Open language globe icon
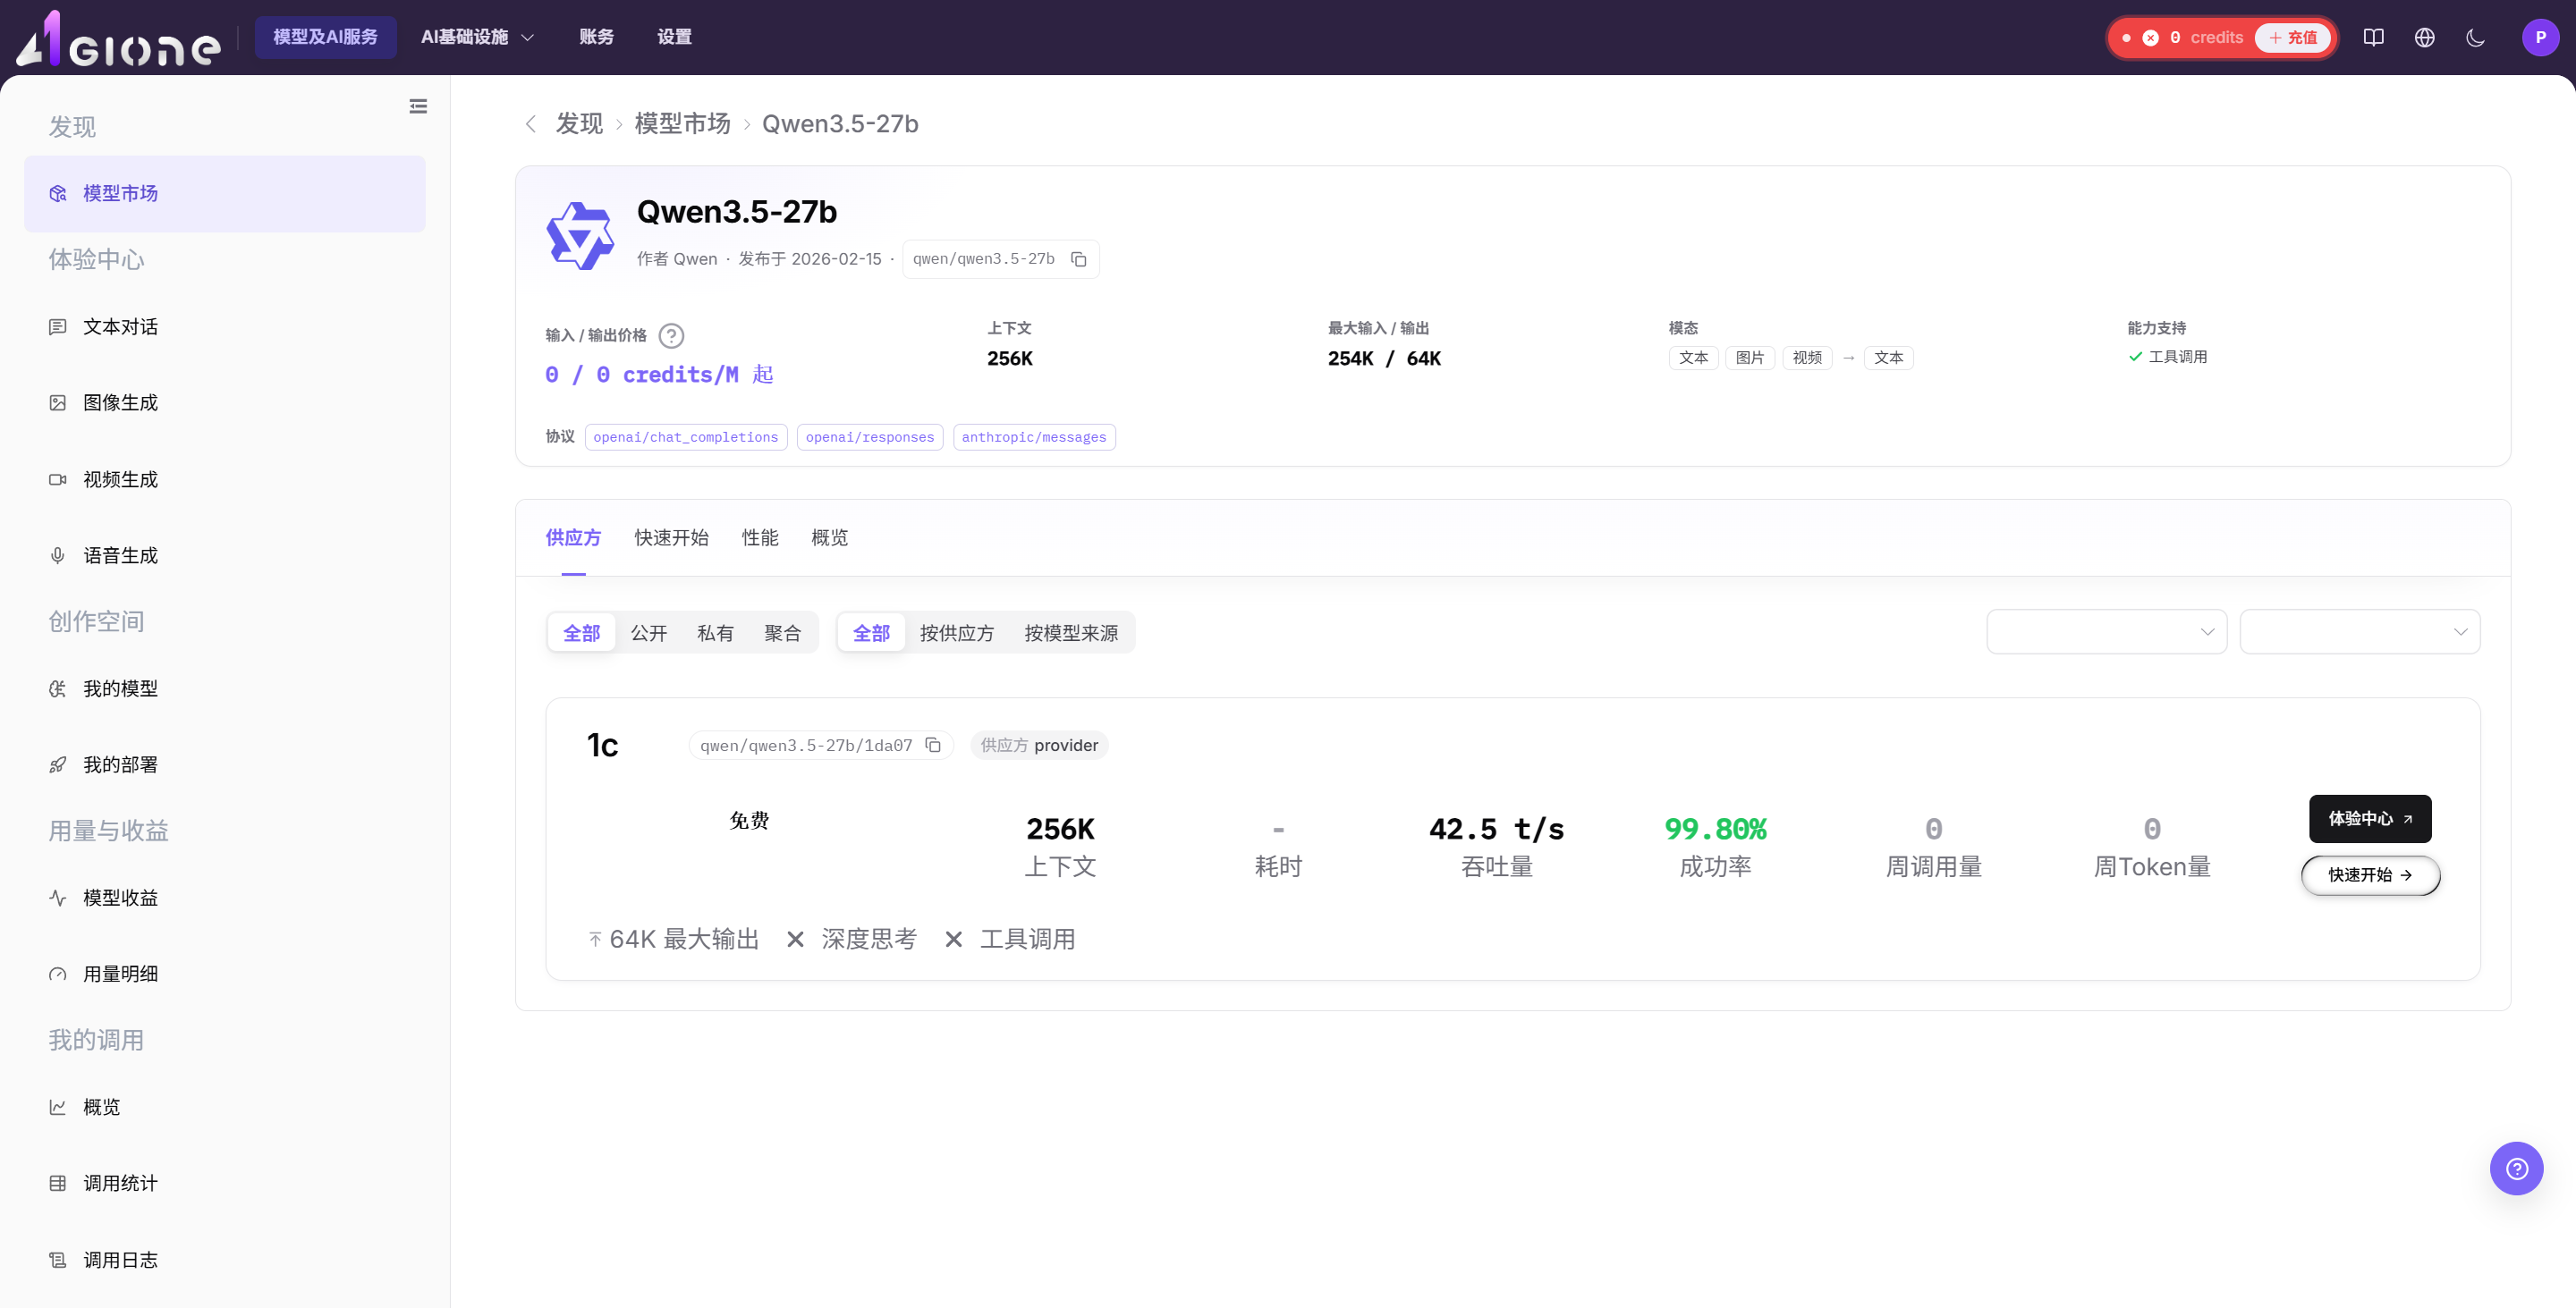The image size is (2576, 1308). pyautogui.click(x=2424, y=37)
